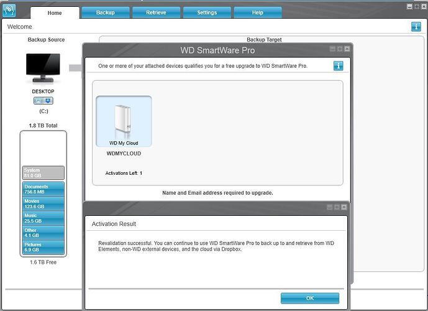Open the Welcome page info icon
Screen dimensions: 428x311
tap(416, 27)
